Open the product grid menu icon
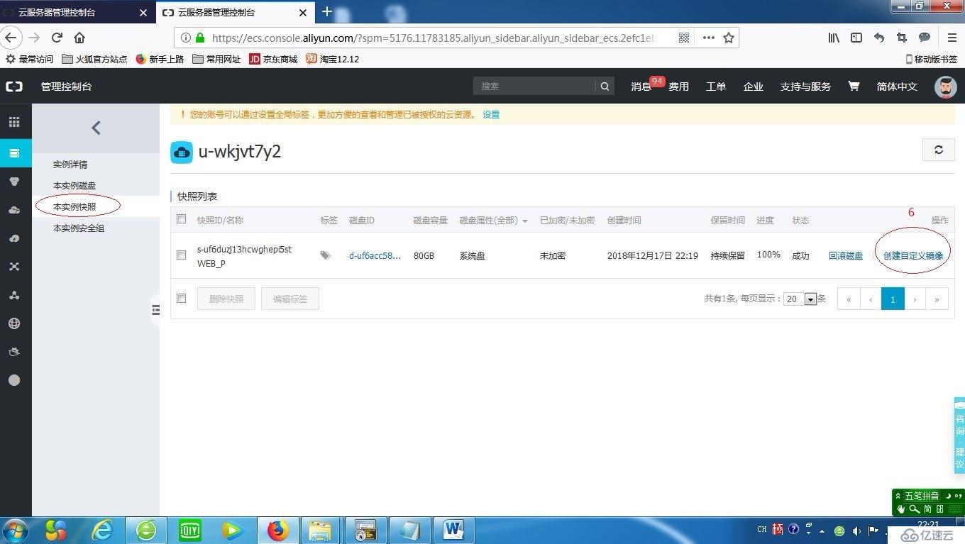Viewport: 965px width, 544px height. [x=14, y=122]
